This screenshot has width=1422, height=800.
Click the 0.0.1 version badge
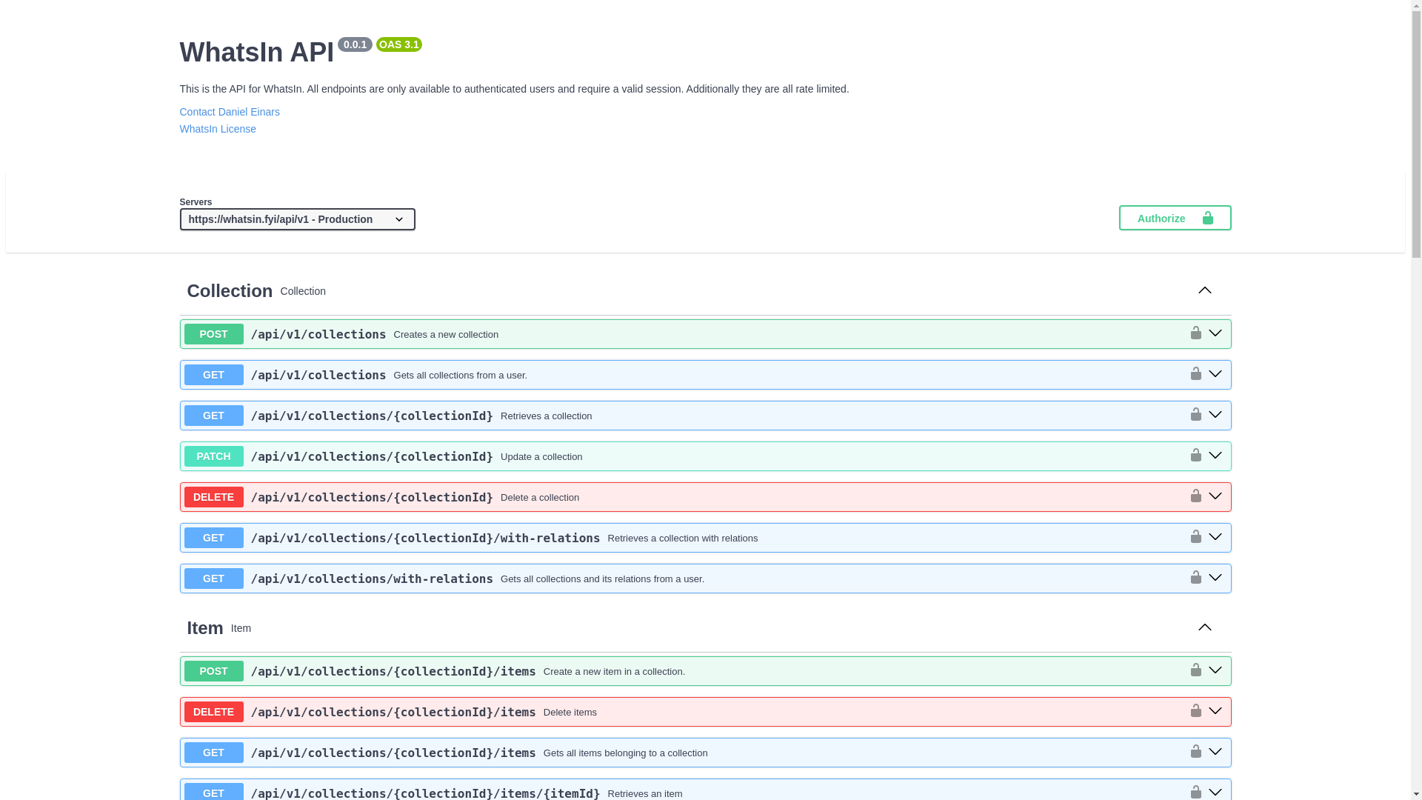(x=355, y=44)
